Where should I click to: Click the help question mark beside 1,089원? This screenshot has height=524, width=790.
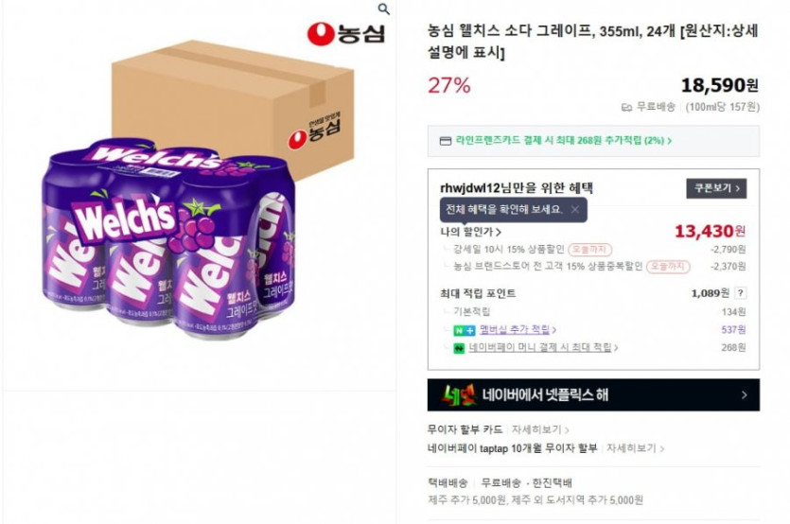pos(740,293)
